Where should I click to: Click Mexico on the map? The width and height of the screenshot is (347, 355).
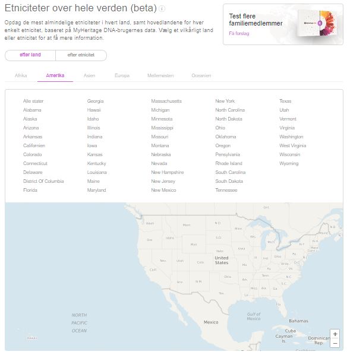click(211, 322)
